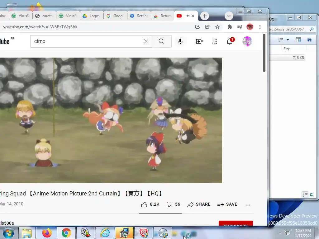Select the '716 KB' file entry

click(287, 58)
